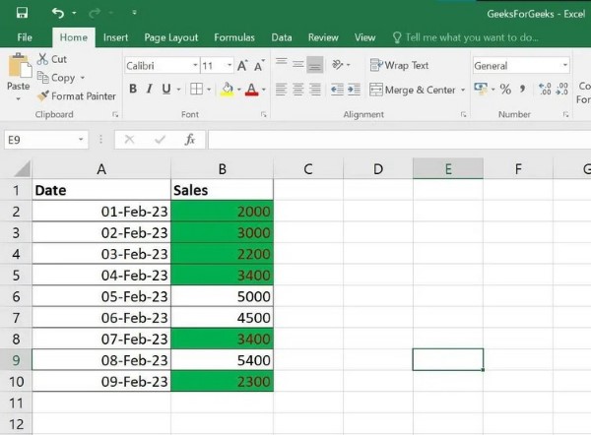
Task: Select Middle Align
Action: click(298, 65)
